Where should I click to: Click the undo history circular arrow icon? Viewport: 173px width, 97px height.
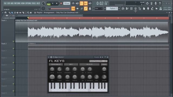(x=147, y=4)
